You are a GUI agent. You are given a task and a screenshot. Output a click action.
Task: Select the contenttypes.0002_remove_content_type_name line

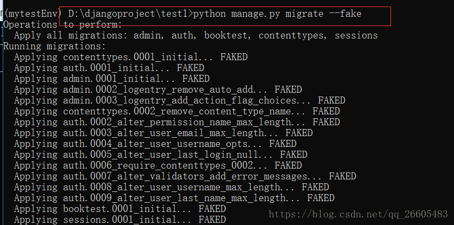(176, 111)
